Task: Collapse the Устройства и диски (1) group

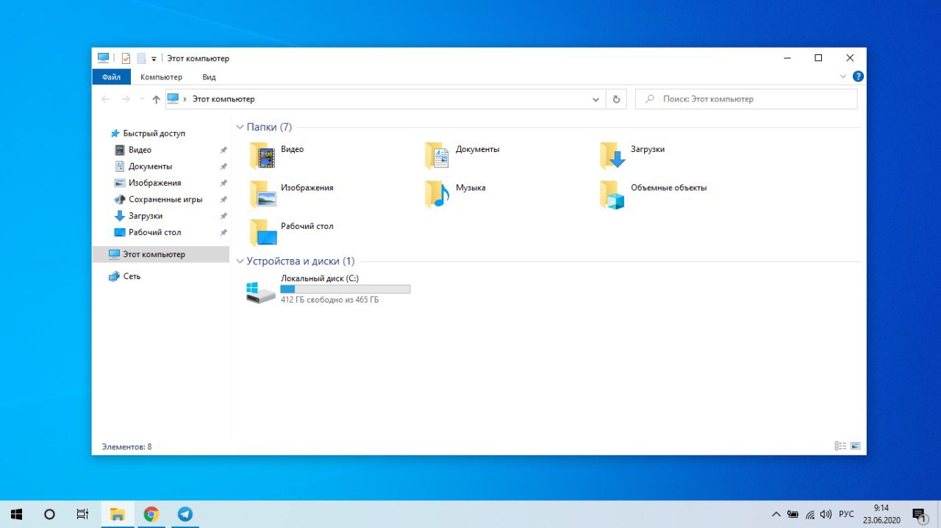Action: (x=240, y=261)
